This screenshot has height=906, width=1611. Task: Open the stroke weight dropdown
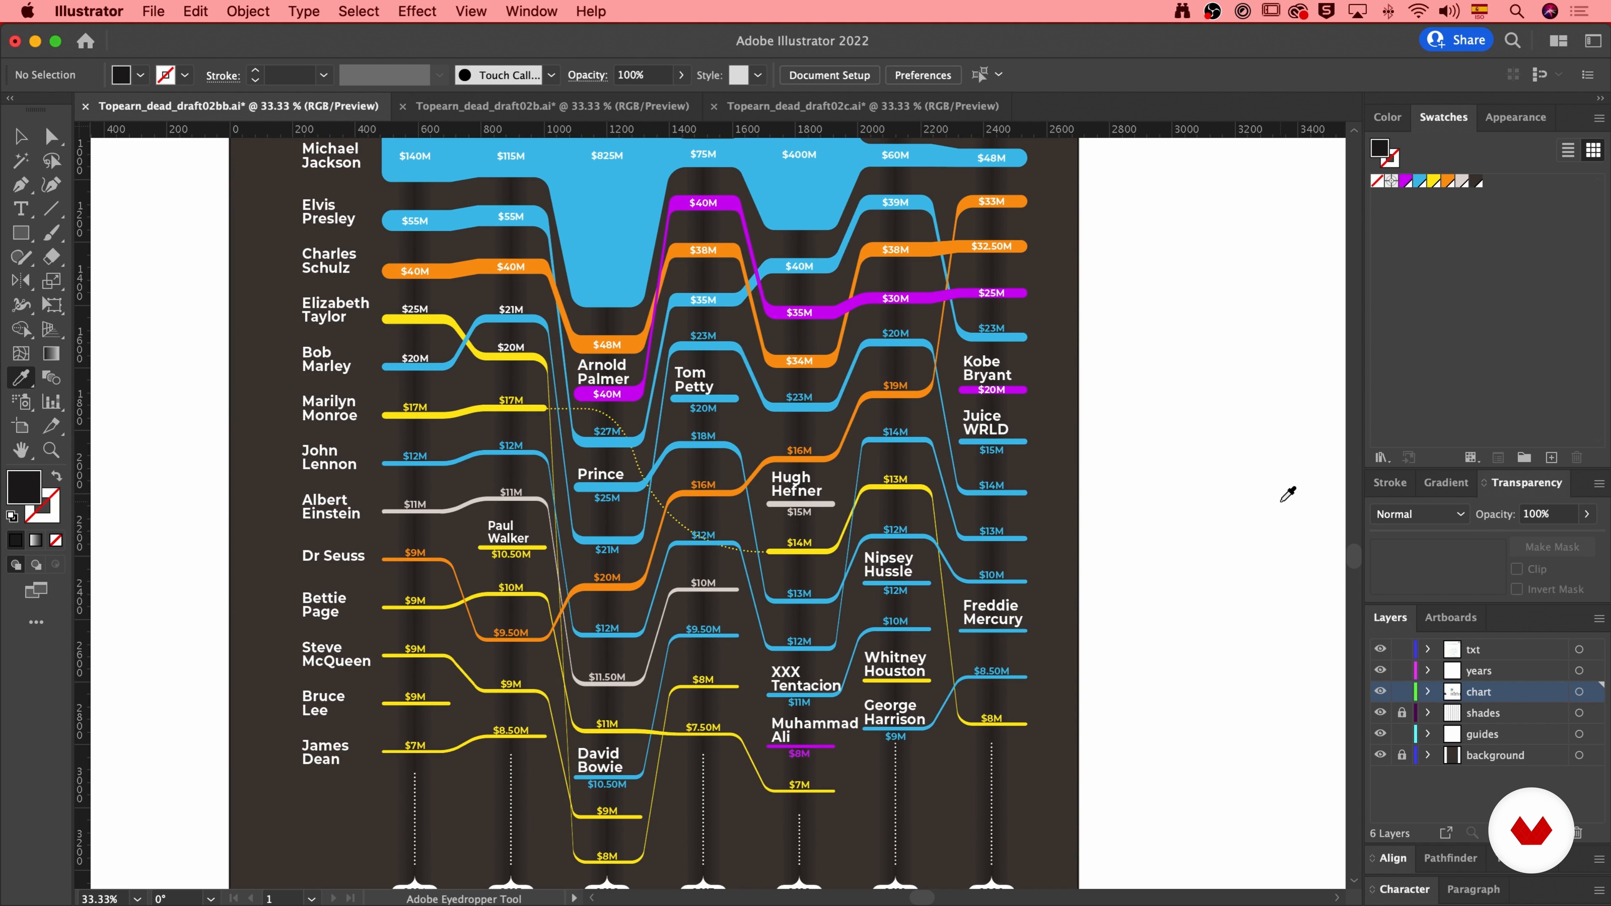[323, 75]
